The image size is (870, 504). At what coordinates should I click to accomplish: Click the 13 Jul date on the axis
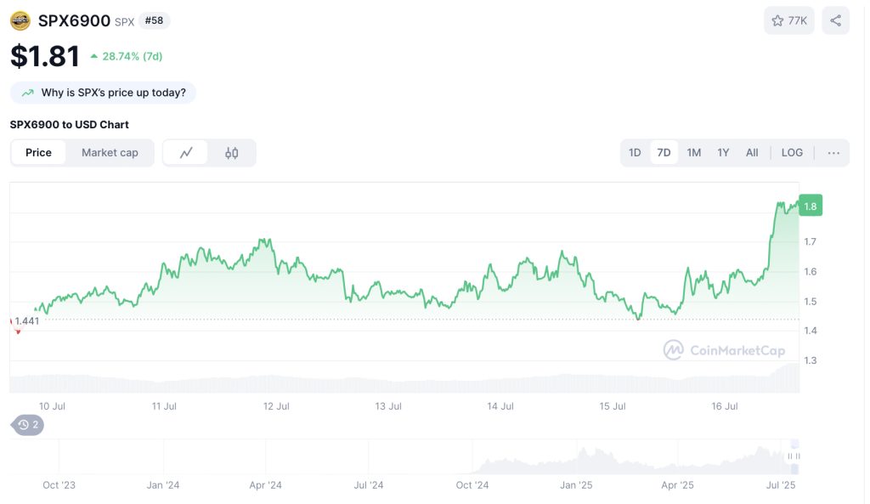pos(388,406)
